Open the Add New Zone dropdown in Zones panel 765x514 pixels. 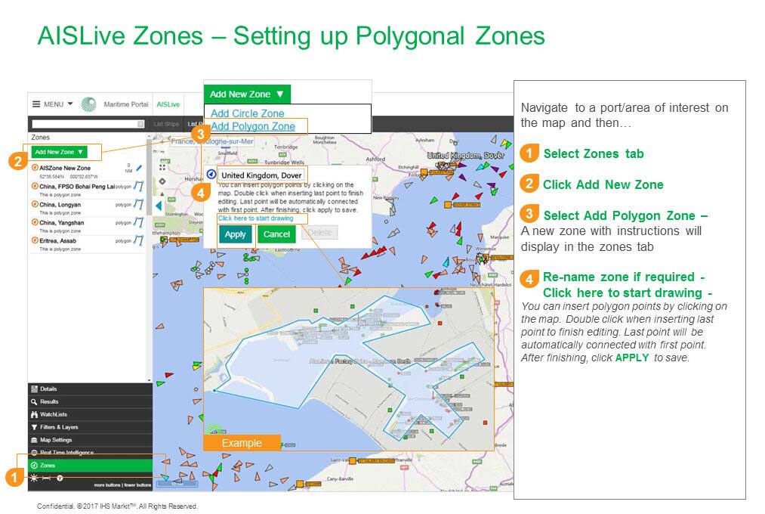point(59,152)
